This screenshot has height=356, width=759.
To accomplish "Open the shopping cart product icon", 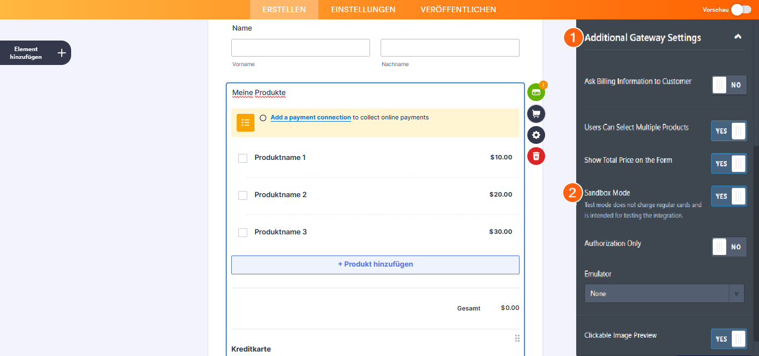I will (x=535, y=113).
